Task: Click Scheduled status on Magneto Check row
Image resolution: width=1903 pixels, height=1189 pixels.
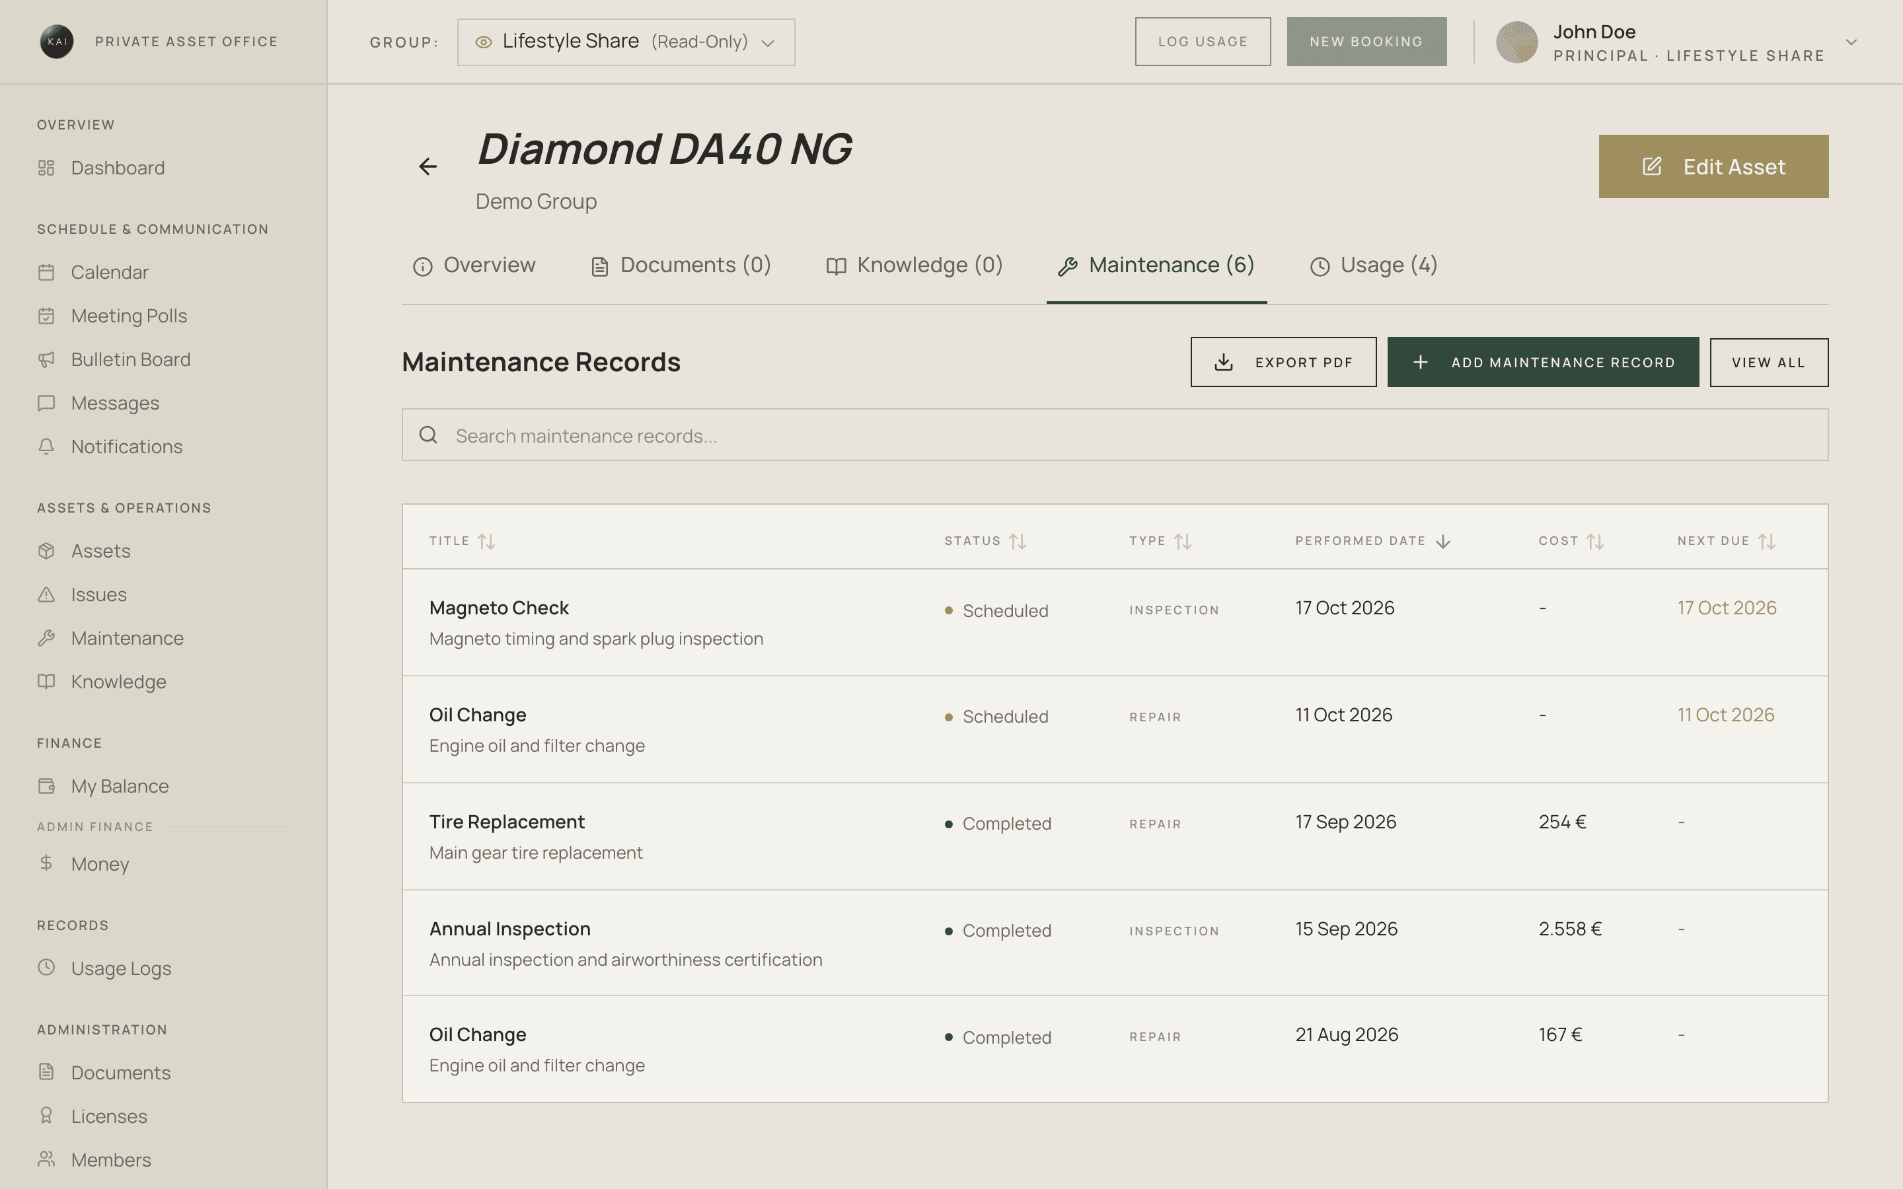Action: click(x=996, y=611)
